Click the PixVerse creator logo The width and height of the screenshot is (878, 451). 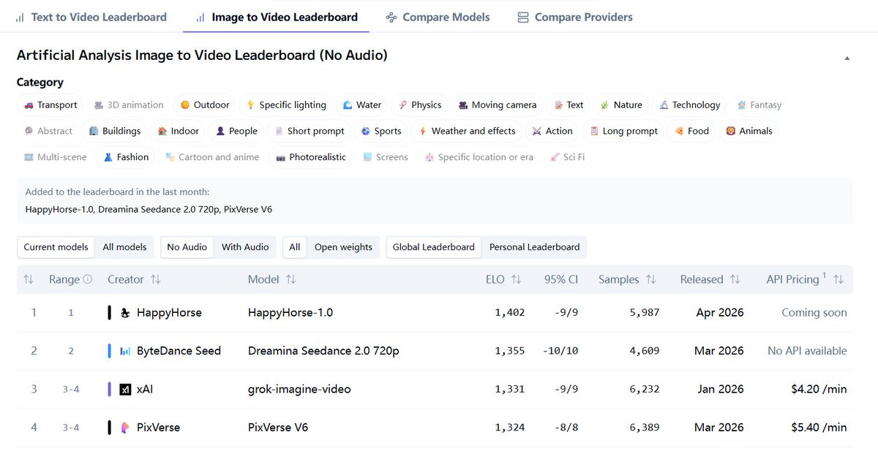(125, 427)
